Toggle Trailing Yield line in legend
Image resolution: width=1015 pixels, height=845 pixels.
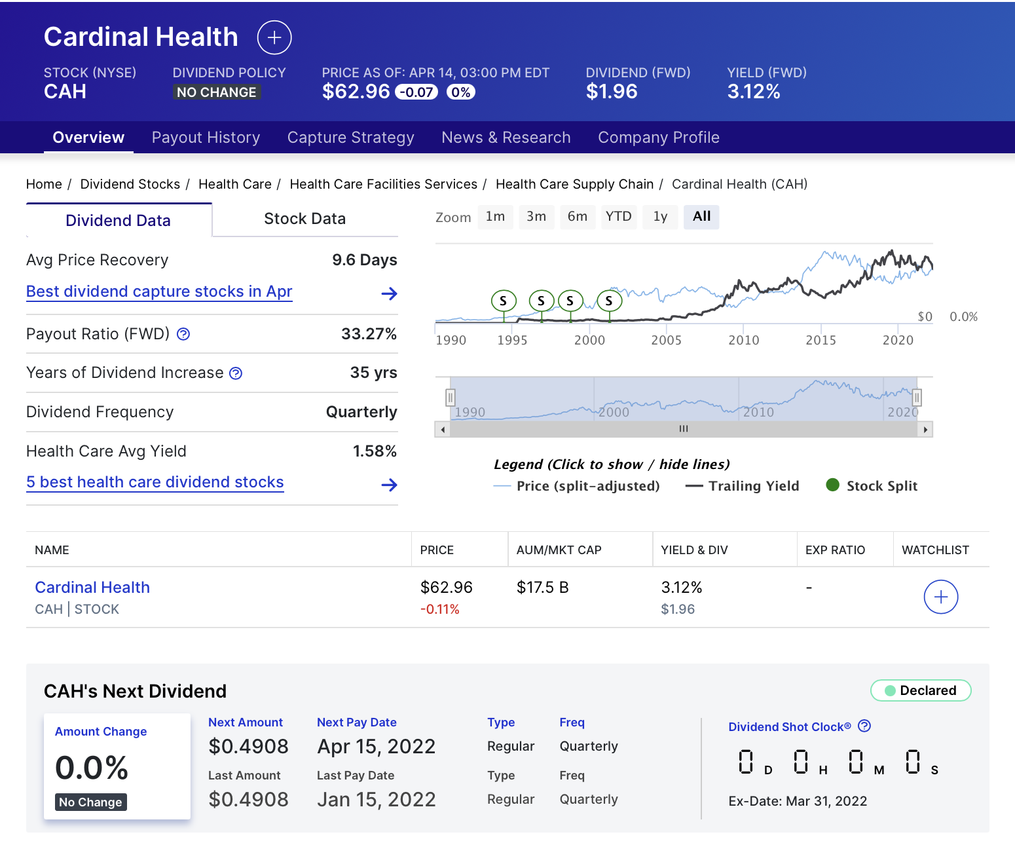coord(742,486)
